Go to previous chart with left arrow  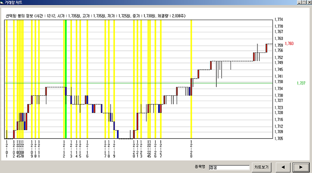(x=283, y=167)
